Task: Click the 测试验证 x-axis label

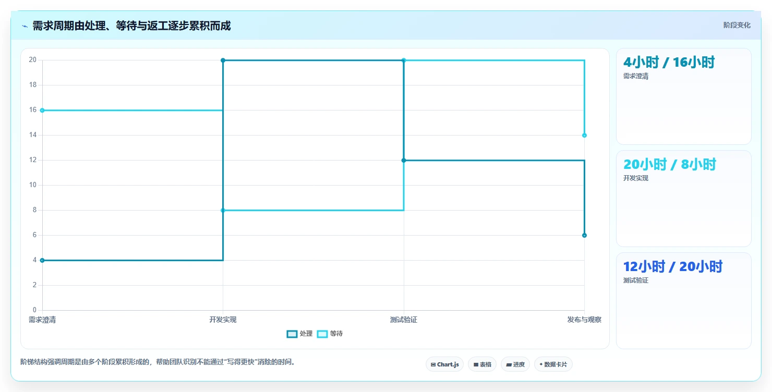Action: pyautogui.click(x=404, y=320)
